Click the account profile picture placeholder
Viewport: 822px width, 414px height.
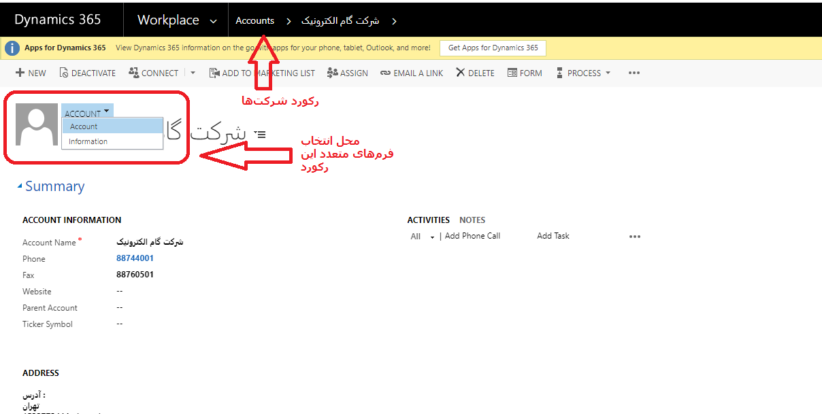[37, 124]
